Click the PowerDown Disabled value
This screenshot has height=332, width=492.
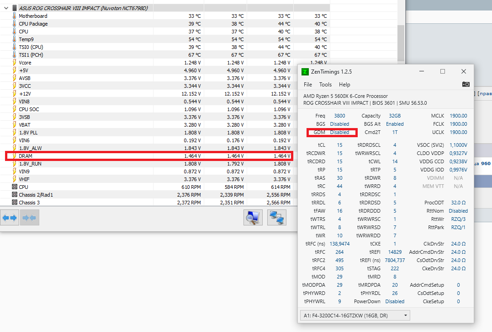pos(395,301)
